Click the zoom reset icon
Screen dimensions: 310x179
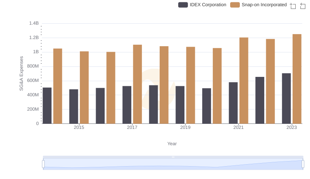pos(303,6)
